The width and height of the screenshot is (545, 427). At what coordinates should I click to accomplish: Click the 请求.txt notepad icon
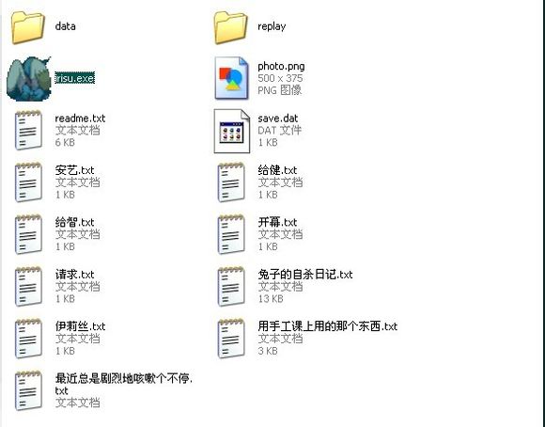coord(28,287)
